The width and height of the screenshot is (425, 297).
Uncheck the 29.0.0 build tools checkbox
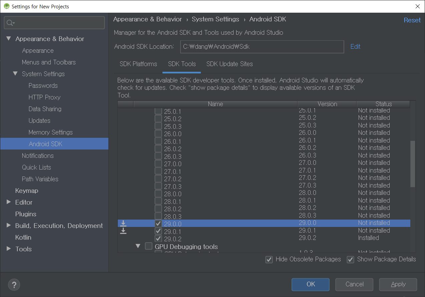pyautogui.click(x=158, y=223)
